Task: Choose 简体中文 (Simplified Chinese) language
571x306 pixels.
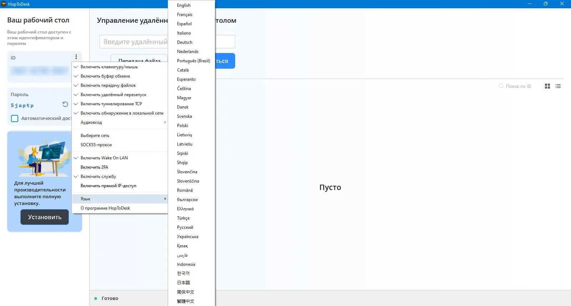Action: [x=192, y=292]
